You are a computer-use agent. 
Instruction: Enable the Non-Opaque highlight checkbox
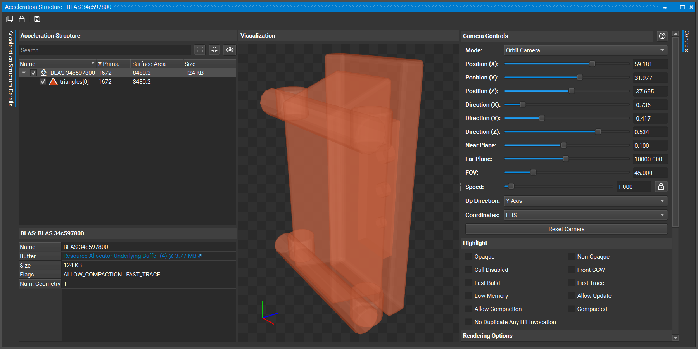tap(572, 256)
